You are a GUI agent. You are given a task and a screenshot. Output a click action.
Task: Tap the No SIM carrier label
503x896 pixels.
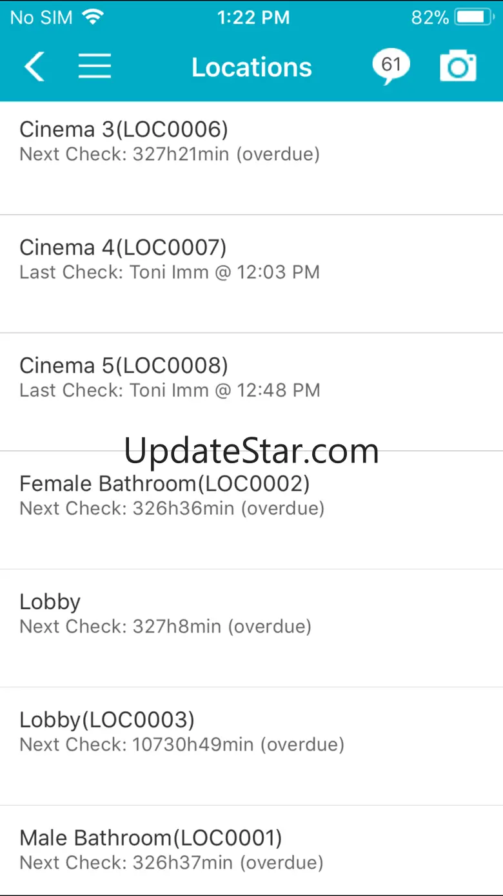click(41, 17)
